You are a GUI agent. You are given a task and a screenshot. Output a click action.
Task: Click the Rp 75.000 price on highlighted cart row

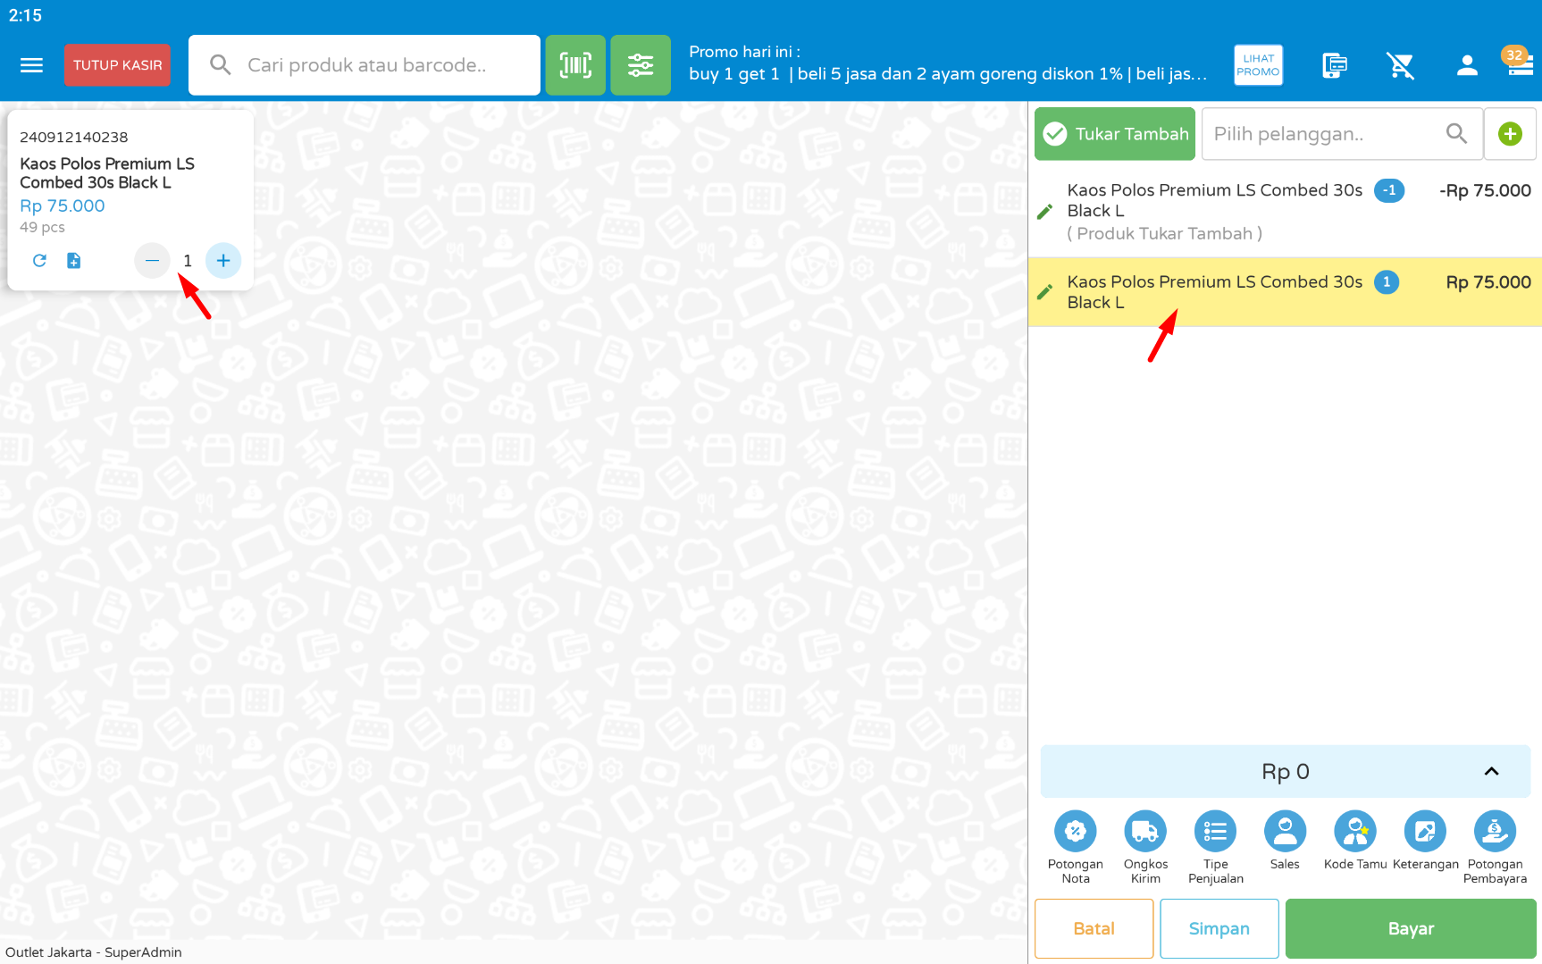tap(1488, 282)
